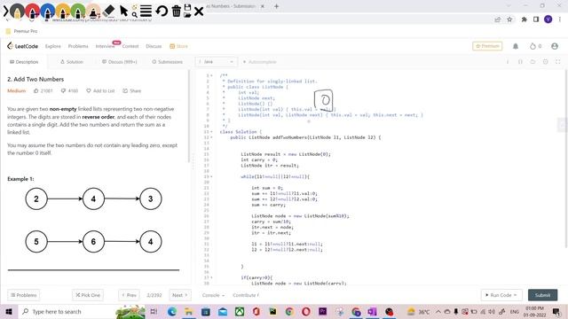The image size is (568, 319).
Task: Open the Problems nav item
Action: pos(78,46)
